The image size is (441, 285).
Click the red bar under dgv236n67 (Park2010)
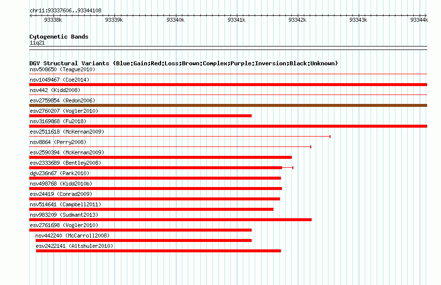(x=155, y=178)
